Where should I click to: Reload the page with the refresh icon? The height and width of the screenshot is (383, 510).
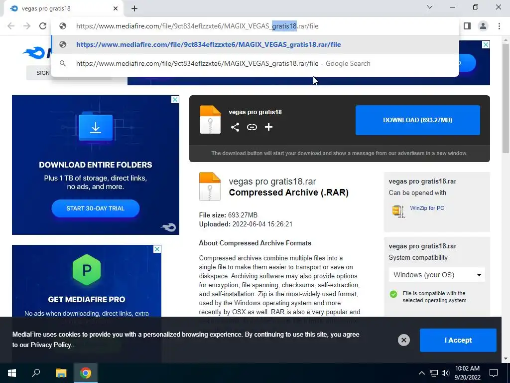tap(43, 26)
